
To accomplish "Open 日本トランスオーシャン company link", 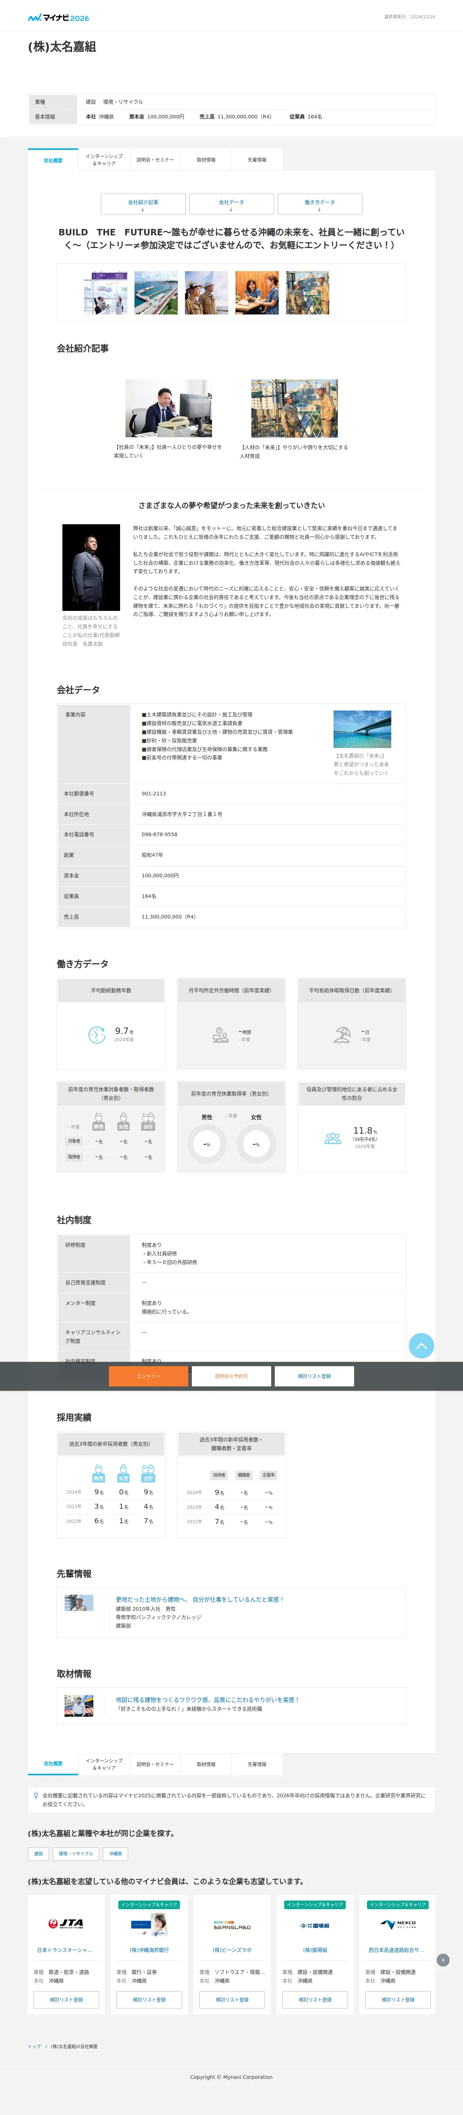I will [65, 1949].
